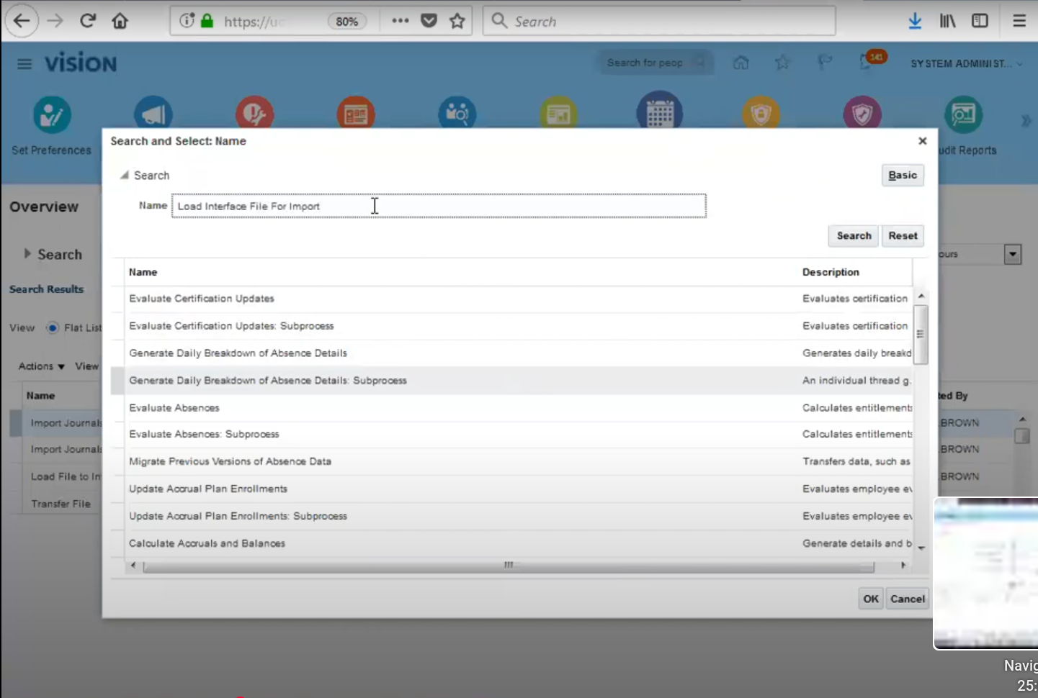Click the browser reload icon
This screenshot has width=1038, height=698.
[x=88, y=21]
